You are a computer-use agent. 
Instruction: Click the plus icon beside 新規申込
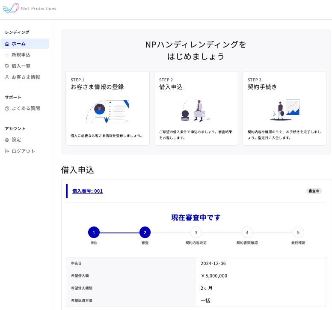[7, 55]
